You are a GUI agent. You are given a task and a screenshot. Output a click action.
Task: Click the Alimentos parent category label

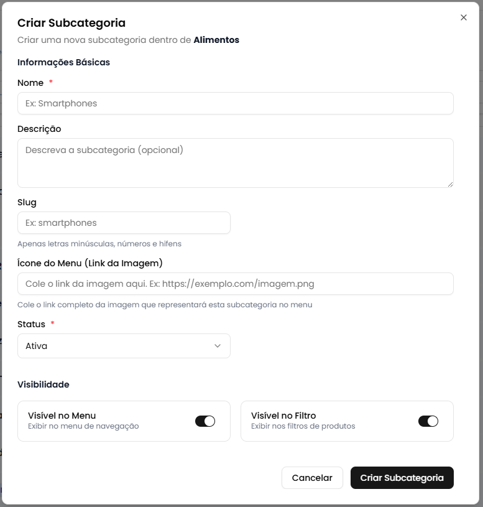[x=217, y=39]
